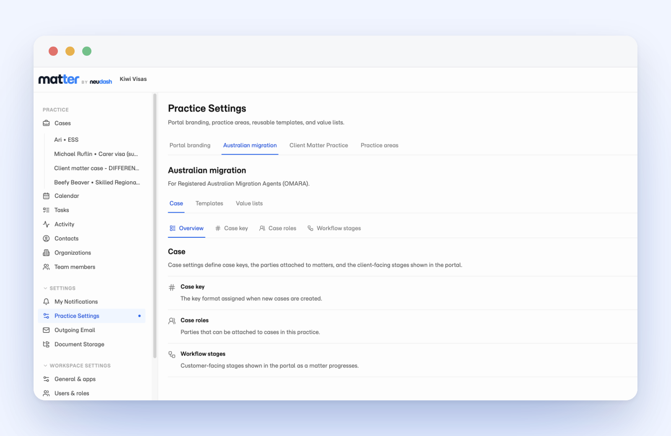
Task: Click the matter by neudash logo
Action: point(75,80)
